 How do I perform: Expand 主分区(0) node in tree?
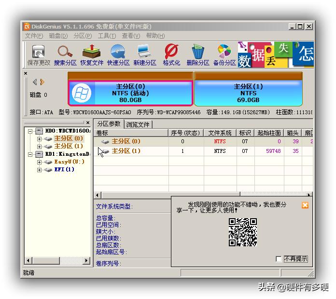click(x=39, y=139)
